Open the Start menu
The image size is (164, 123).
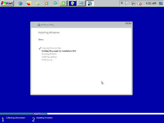(7, 3)
